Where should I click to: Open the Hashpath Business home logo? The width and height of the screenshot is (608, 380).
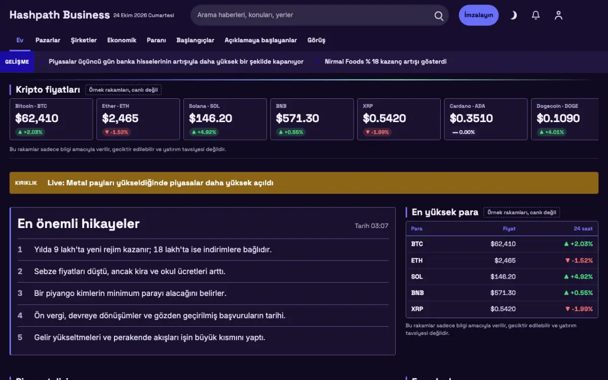click(60, 15)
